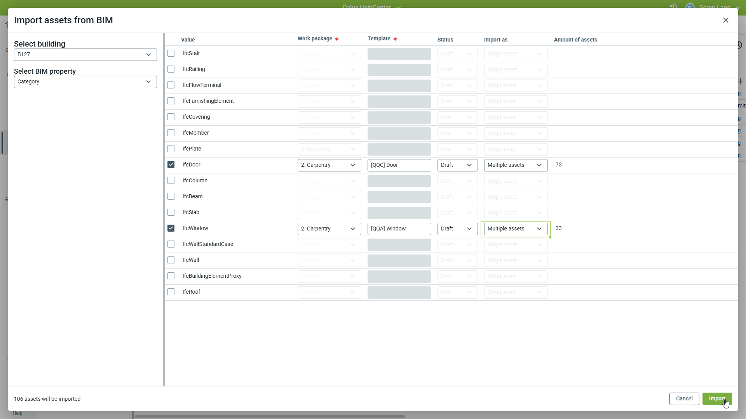Open IfcDoor Import as Multiple assets dropdown
This screenshot has height=419, width=746.
pos(516,165)
